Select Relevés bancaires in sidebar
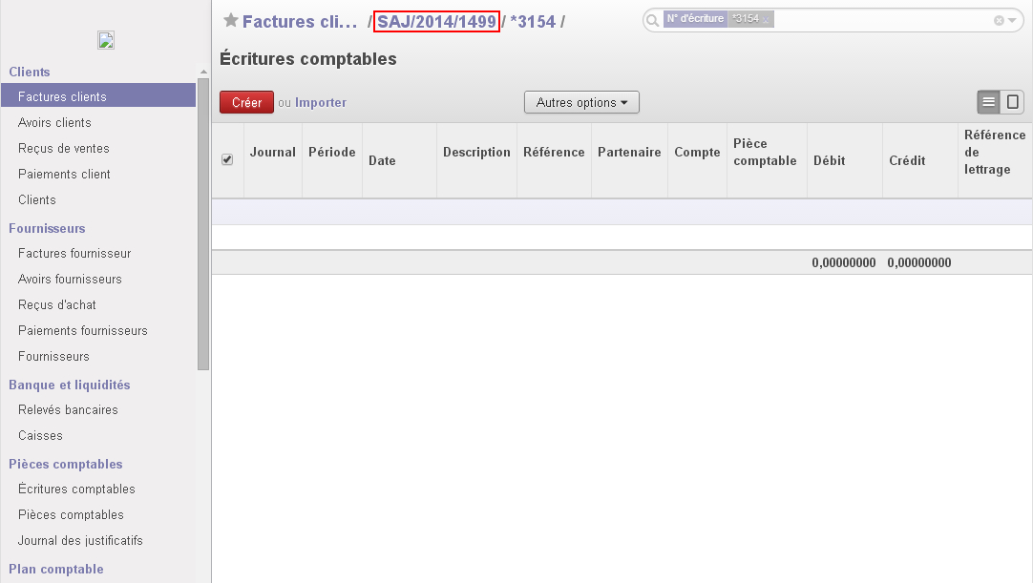Viewport: 1033px width, 583px height. [68, 409]
